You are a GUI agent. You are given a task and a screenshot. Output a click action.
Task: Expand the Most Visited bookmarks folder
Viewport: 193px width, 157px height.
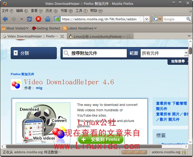(15, 28)
